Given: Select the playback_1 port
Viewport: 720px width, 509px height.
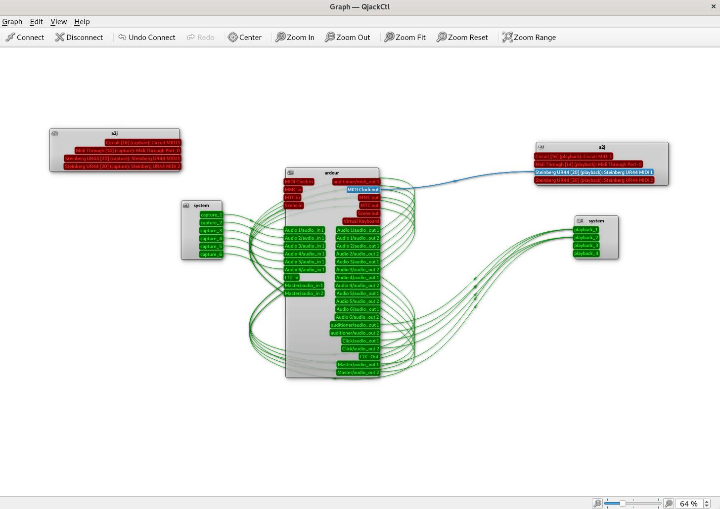Looking at the screenshot, I should pos(586,229).
